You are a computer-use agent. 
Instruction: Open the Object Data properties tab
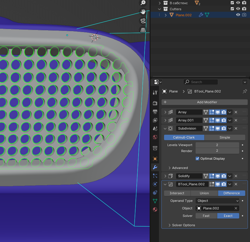click(x=155, y=201)
